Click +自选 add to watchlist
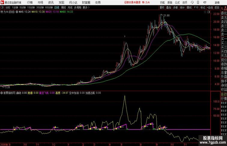Viewport: 227px width, 146px height. (210, 7)
